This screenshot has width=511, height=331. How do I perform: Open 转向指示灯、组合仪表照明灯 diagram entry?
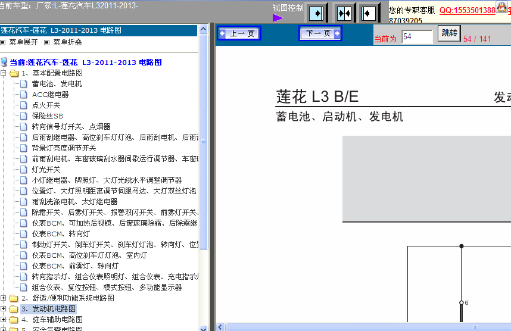(115, 277)
